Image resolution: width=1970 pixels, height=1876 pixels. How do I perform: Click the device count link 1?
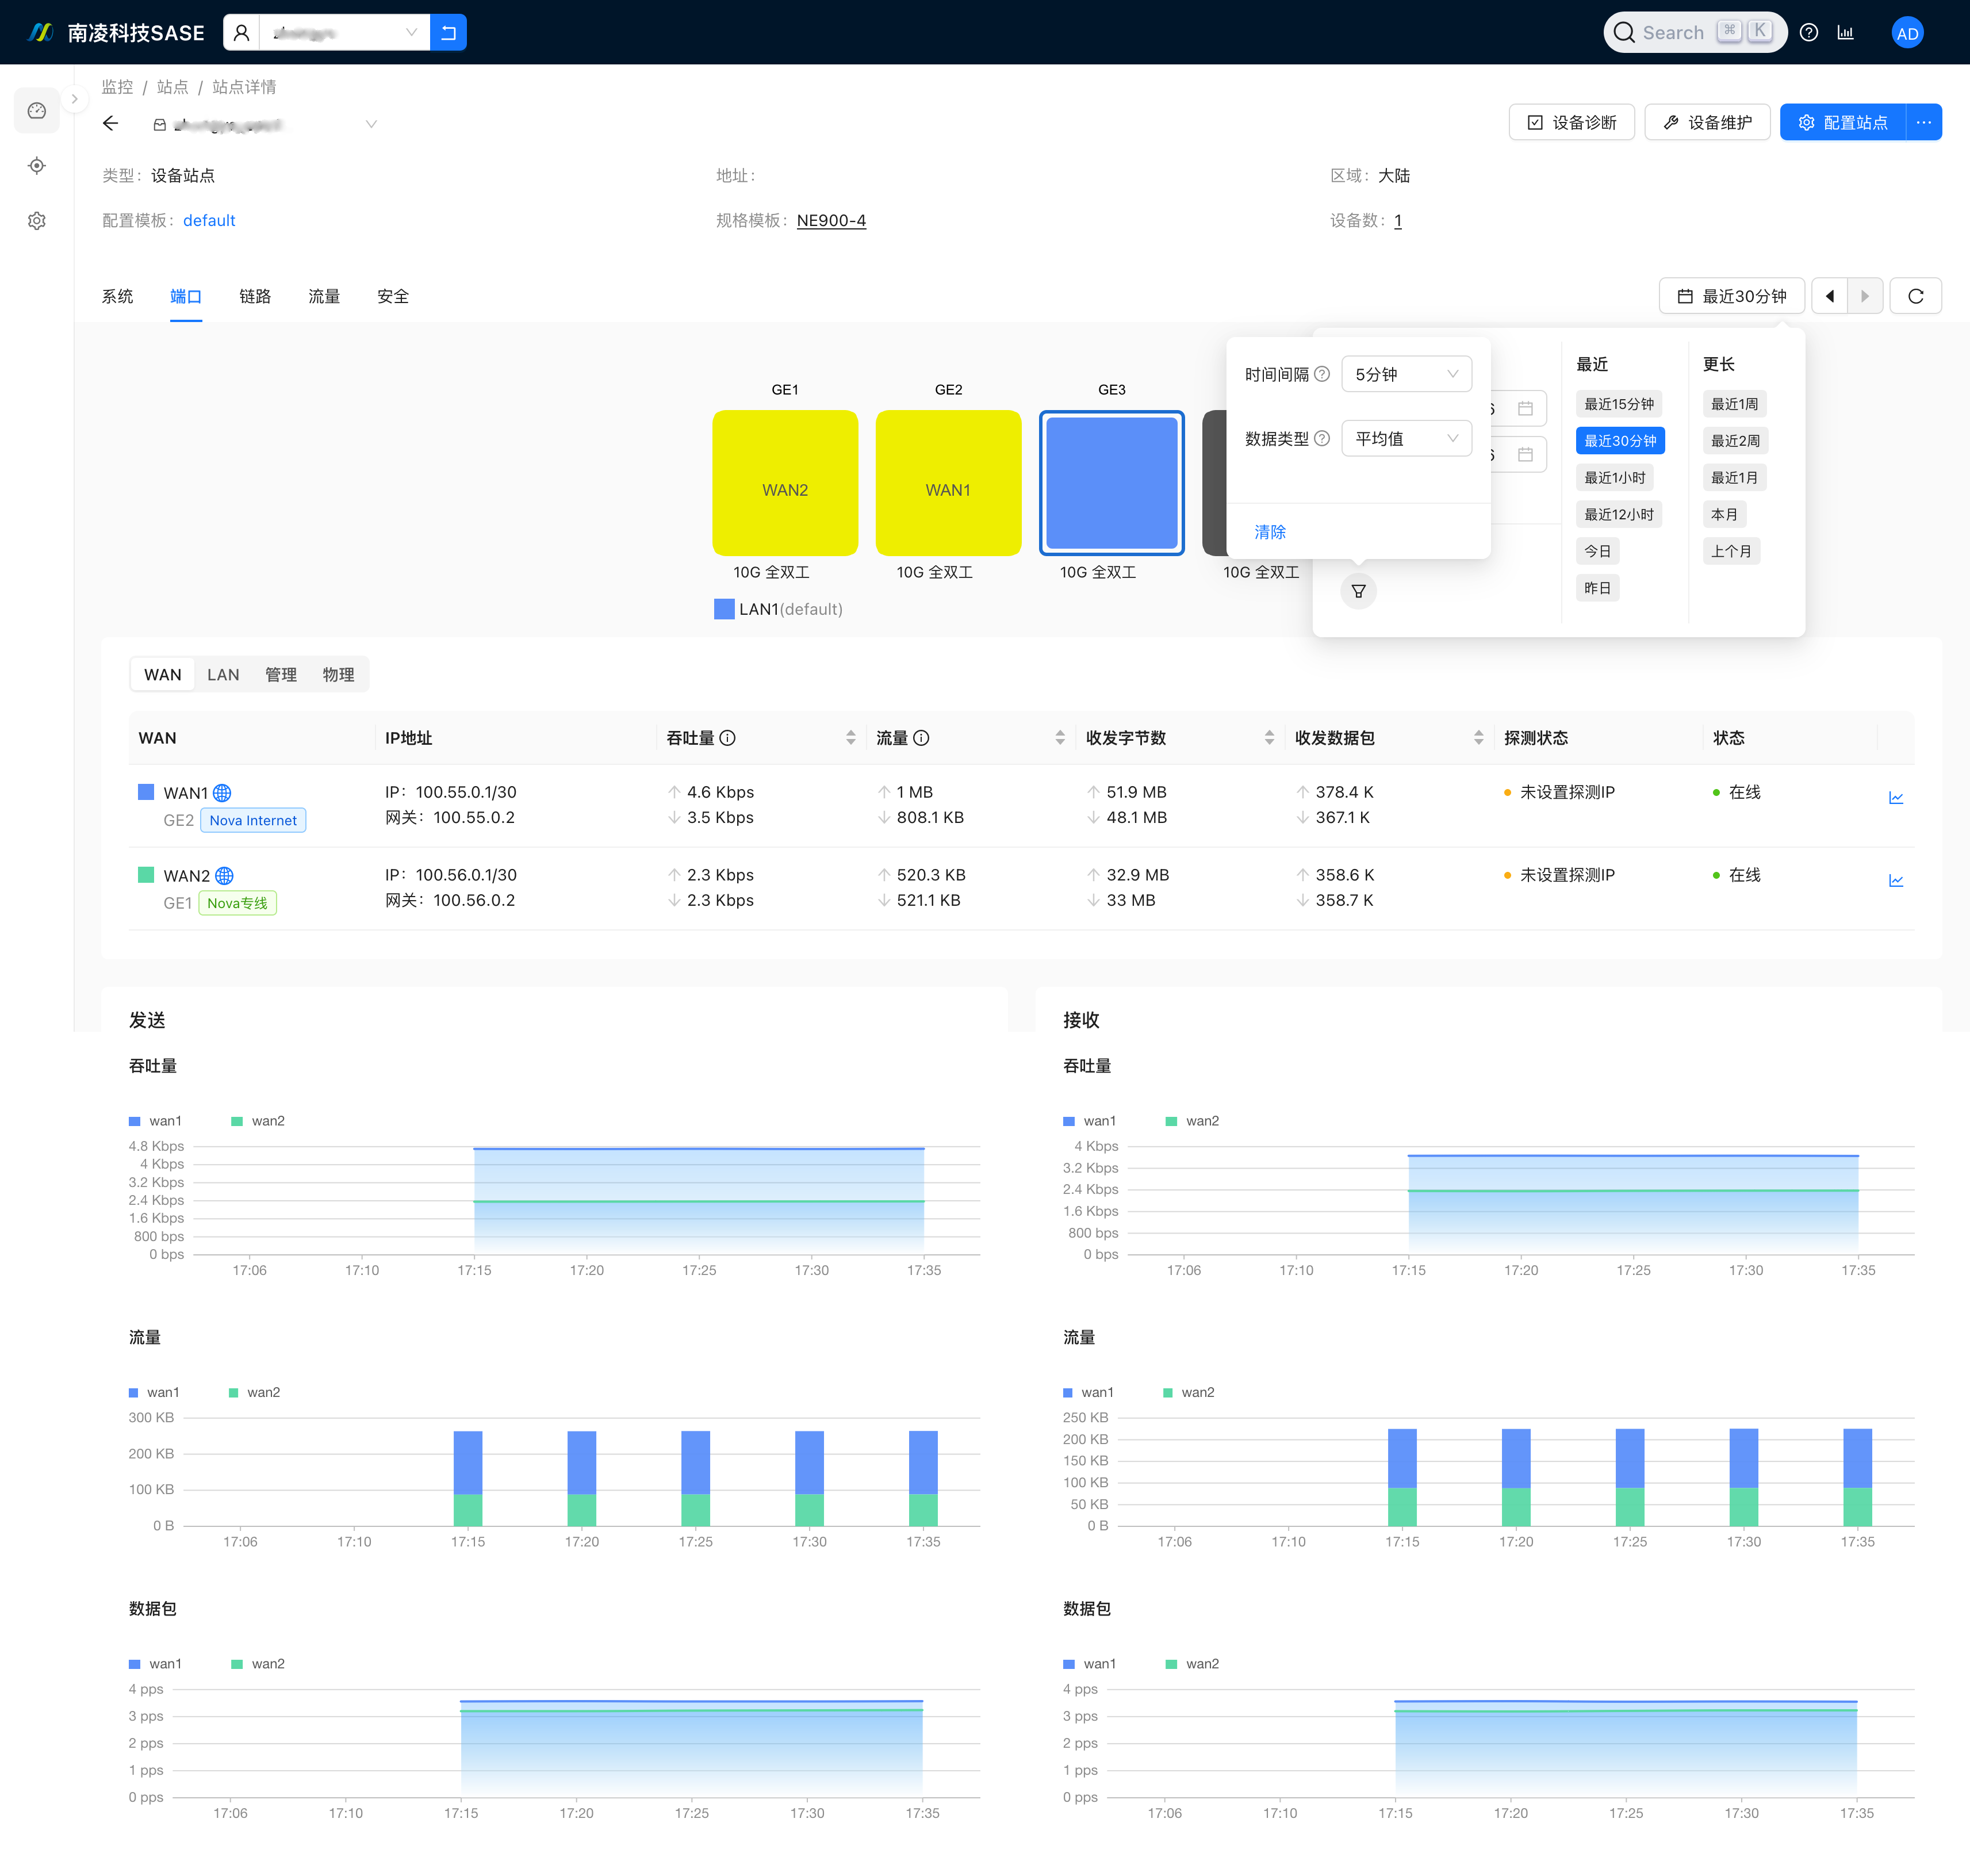coord(1398,220)
